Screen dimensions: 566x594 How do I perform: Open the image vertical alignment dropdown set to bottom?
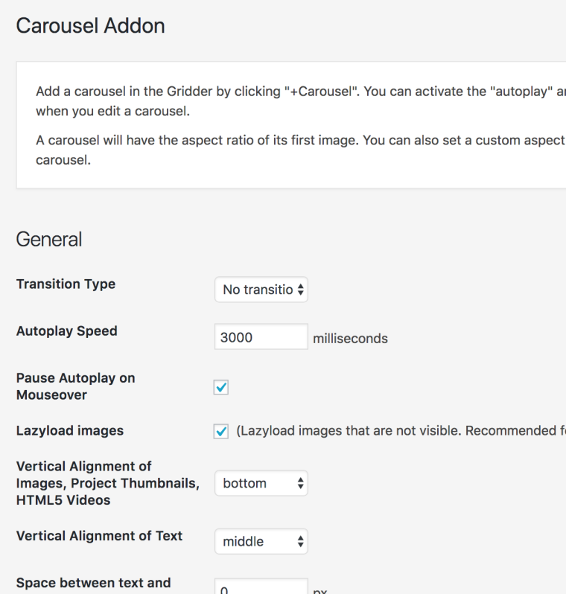point(261,483)
